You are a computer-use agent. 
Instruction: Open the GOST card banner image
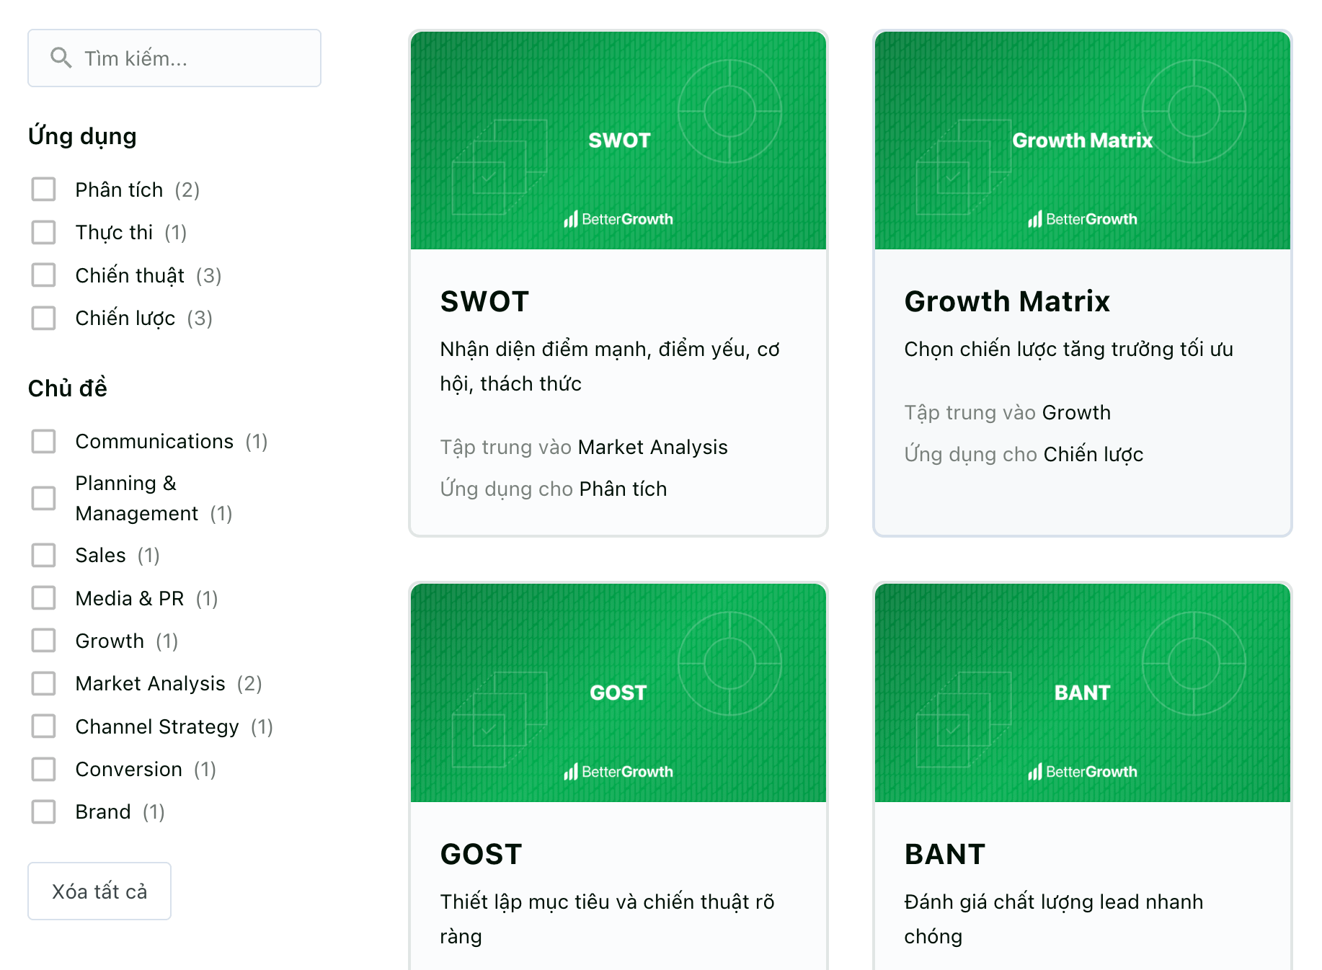click(x=618, y=693)
